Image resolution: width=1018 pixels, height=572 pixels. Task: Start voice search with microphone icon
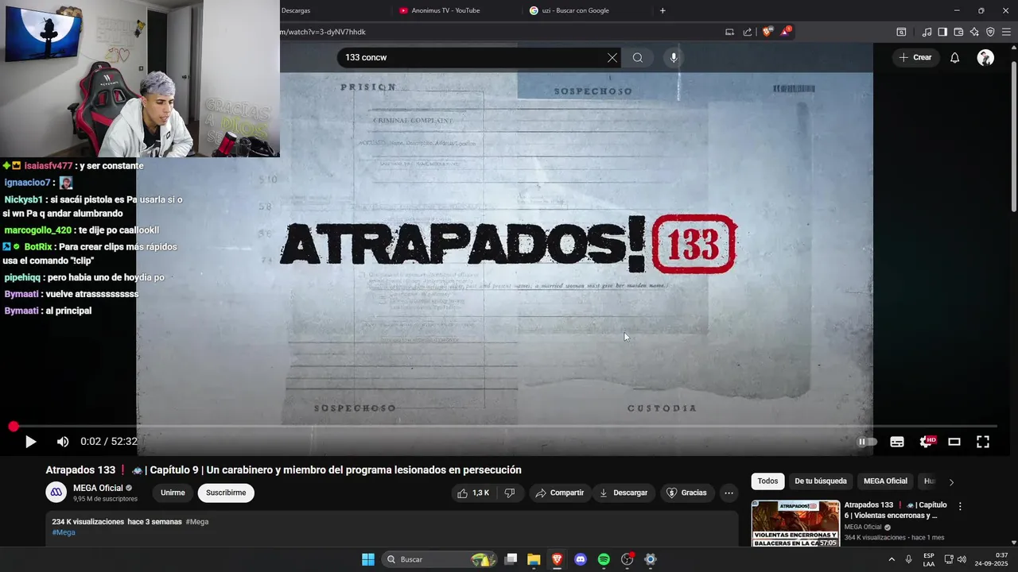pos(674,57)
